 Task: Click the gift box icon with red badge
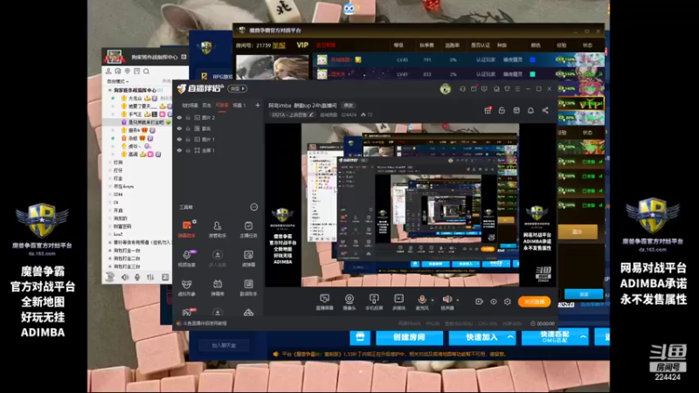(x=488, y=110)
